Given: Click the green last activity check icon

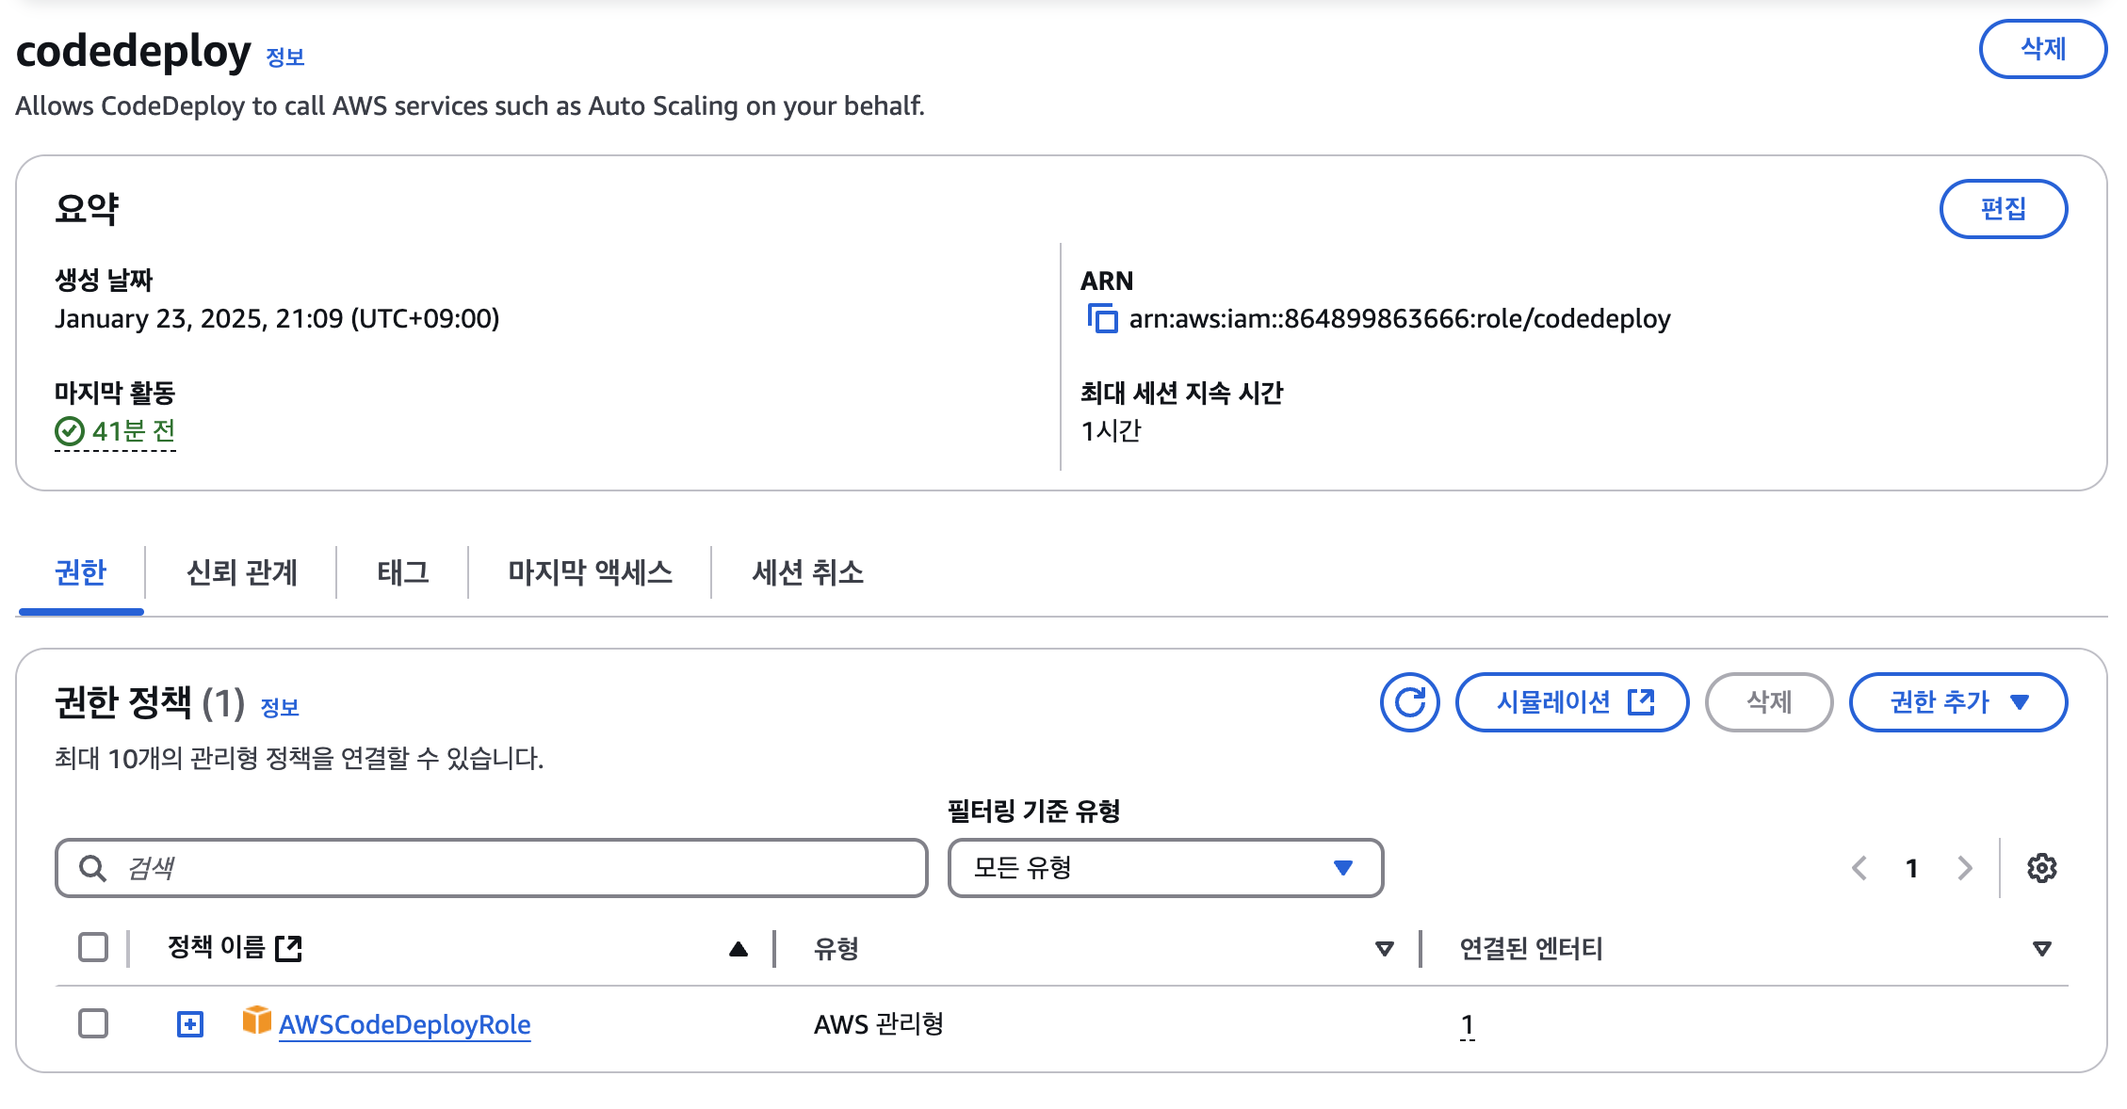Looking at the screenshot, I should [x=70, y=431].
